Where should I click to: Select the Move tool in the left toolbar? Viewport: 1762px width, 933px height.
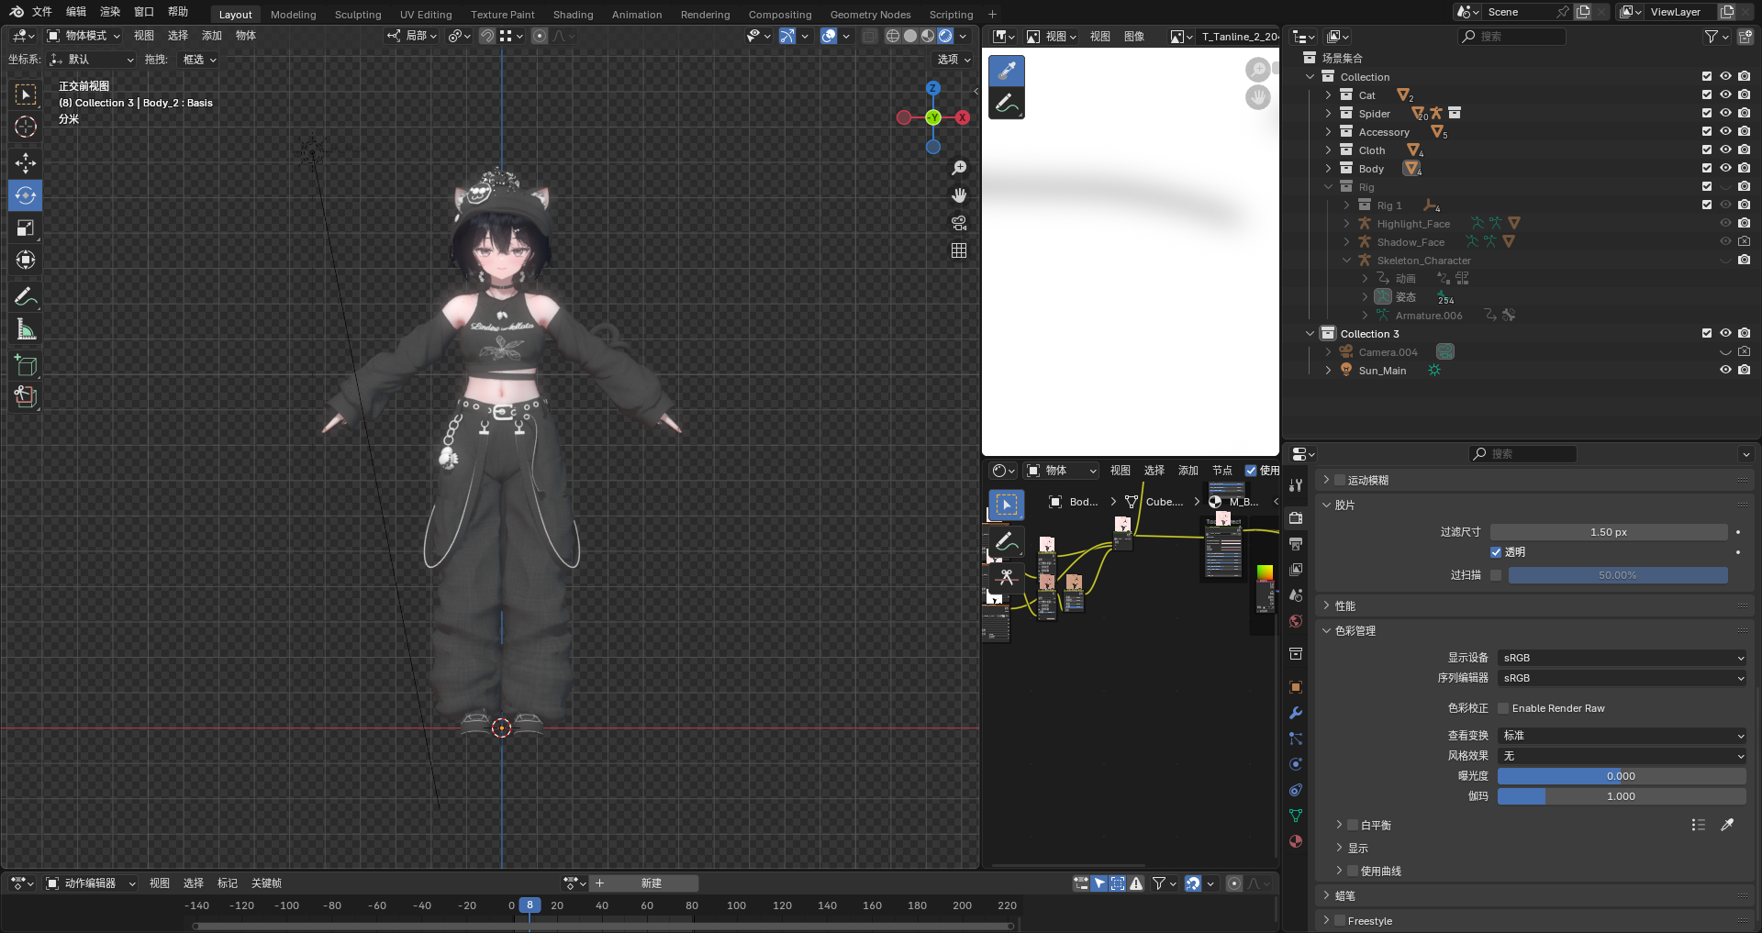point(25,162)
